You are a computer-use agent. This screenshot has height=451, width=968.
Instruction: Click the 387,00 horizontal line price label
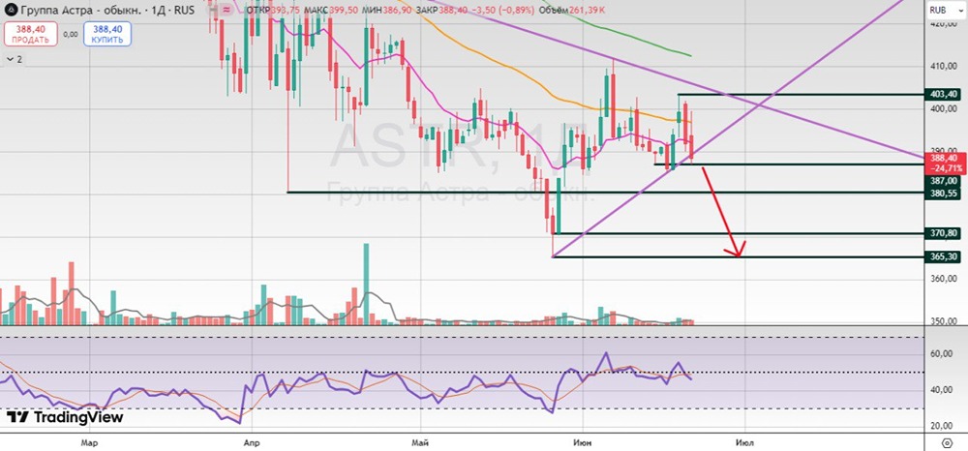click(944, 181)
